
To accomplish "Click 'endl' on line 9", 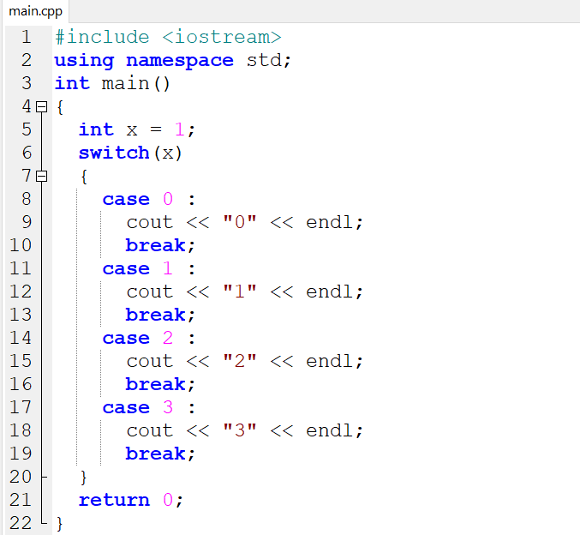I will pos(329,222).
